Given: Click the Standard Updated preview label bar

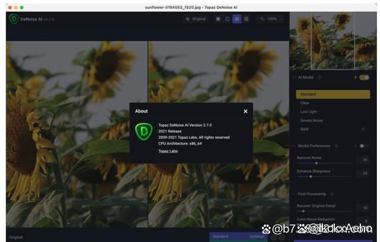Looking at the screenshot, I should 238,237.
